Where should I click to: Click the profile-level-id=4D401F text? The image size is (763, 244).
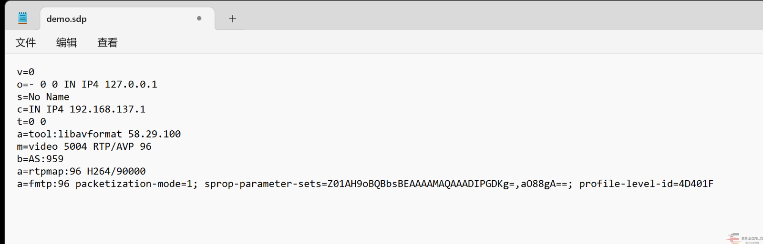[x=646, y=184]
